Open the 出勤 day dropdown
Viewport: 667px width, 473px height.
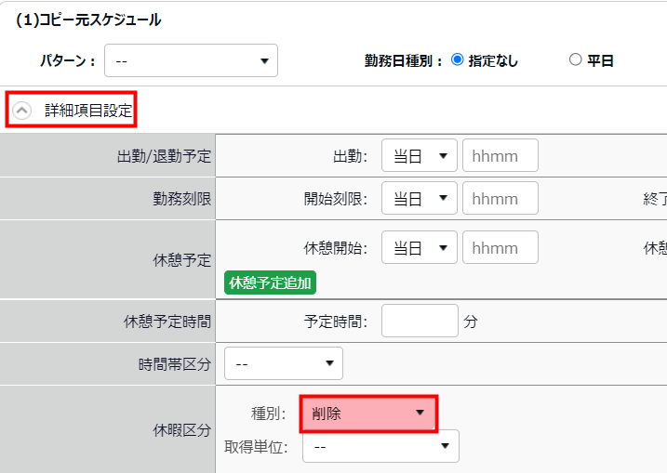point(419,156)
